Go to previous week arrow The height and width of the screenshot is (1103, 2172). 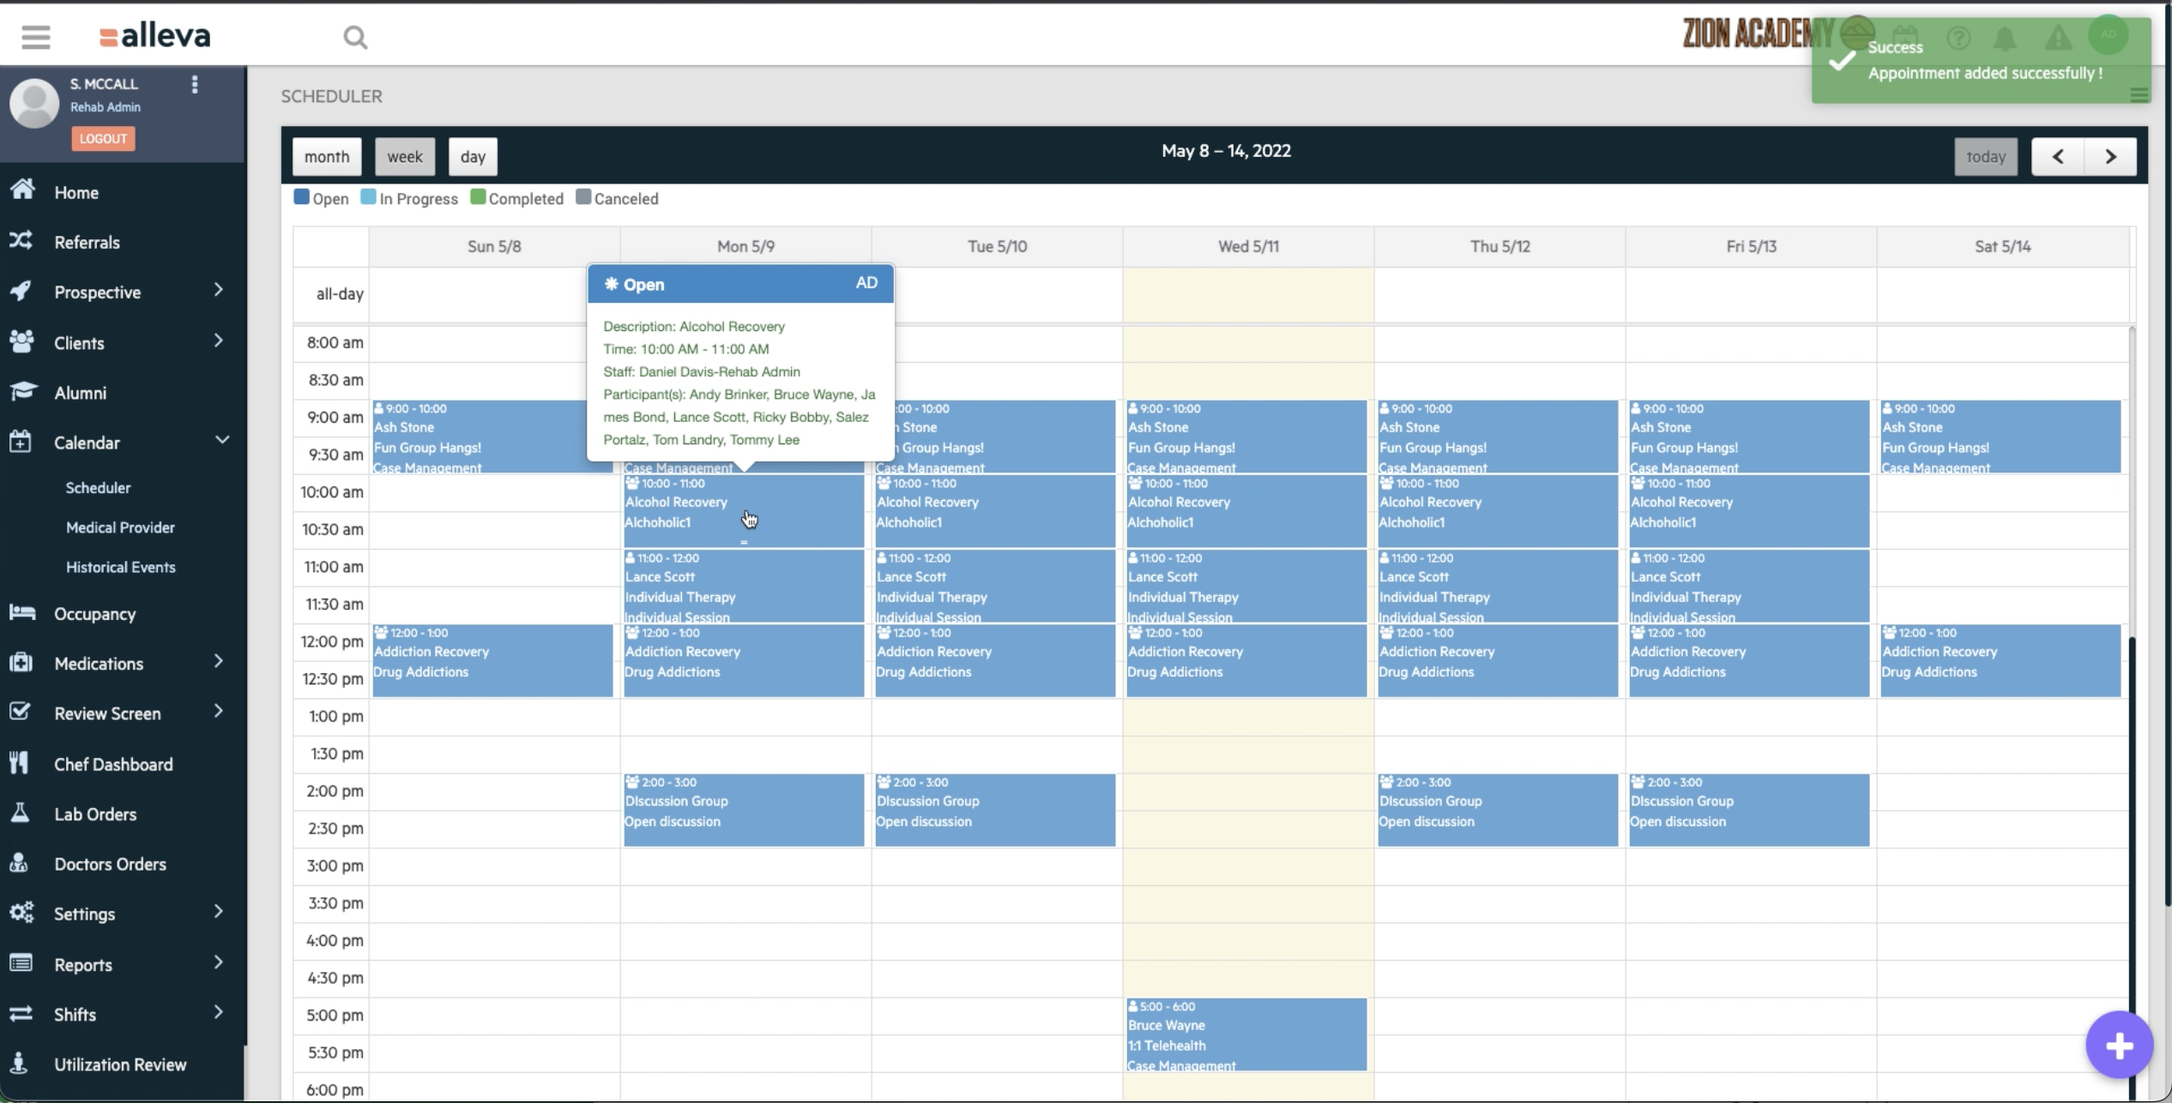coord(2057,157)
